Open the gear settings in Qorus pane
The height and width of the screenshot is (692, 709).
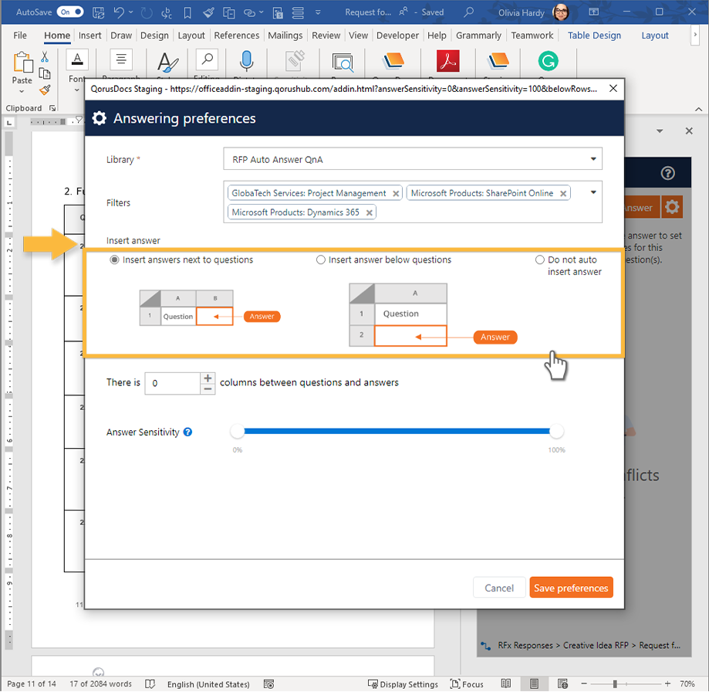coord(672,207)
